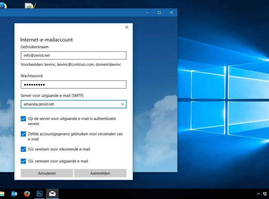Open Outlook from the taskbar
This screenshot has width=269, height=199.
pos(14,194)
